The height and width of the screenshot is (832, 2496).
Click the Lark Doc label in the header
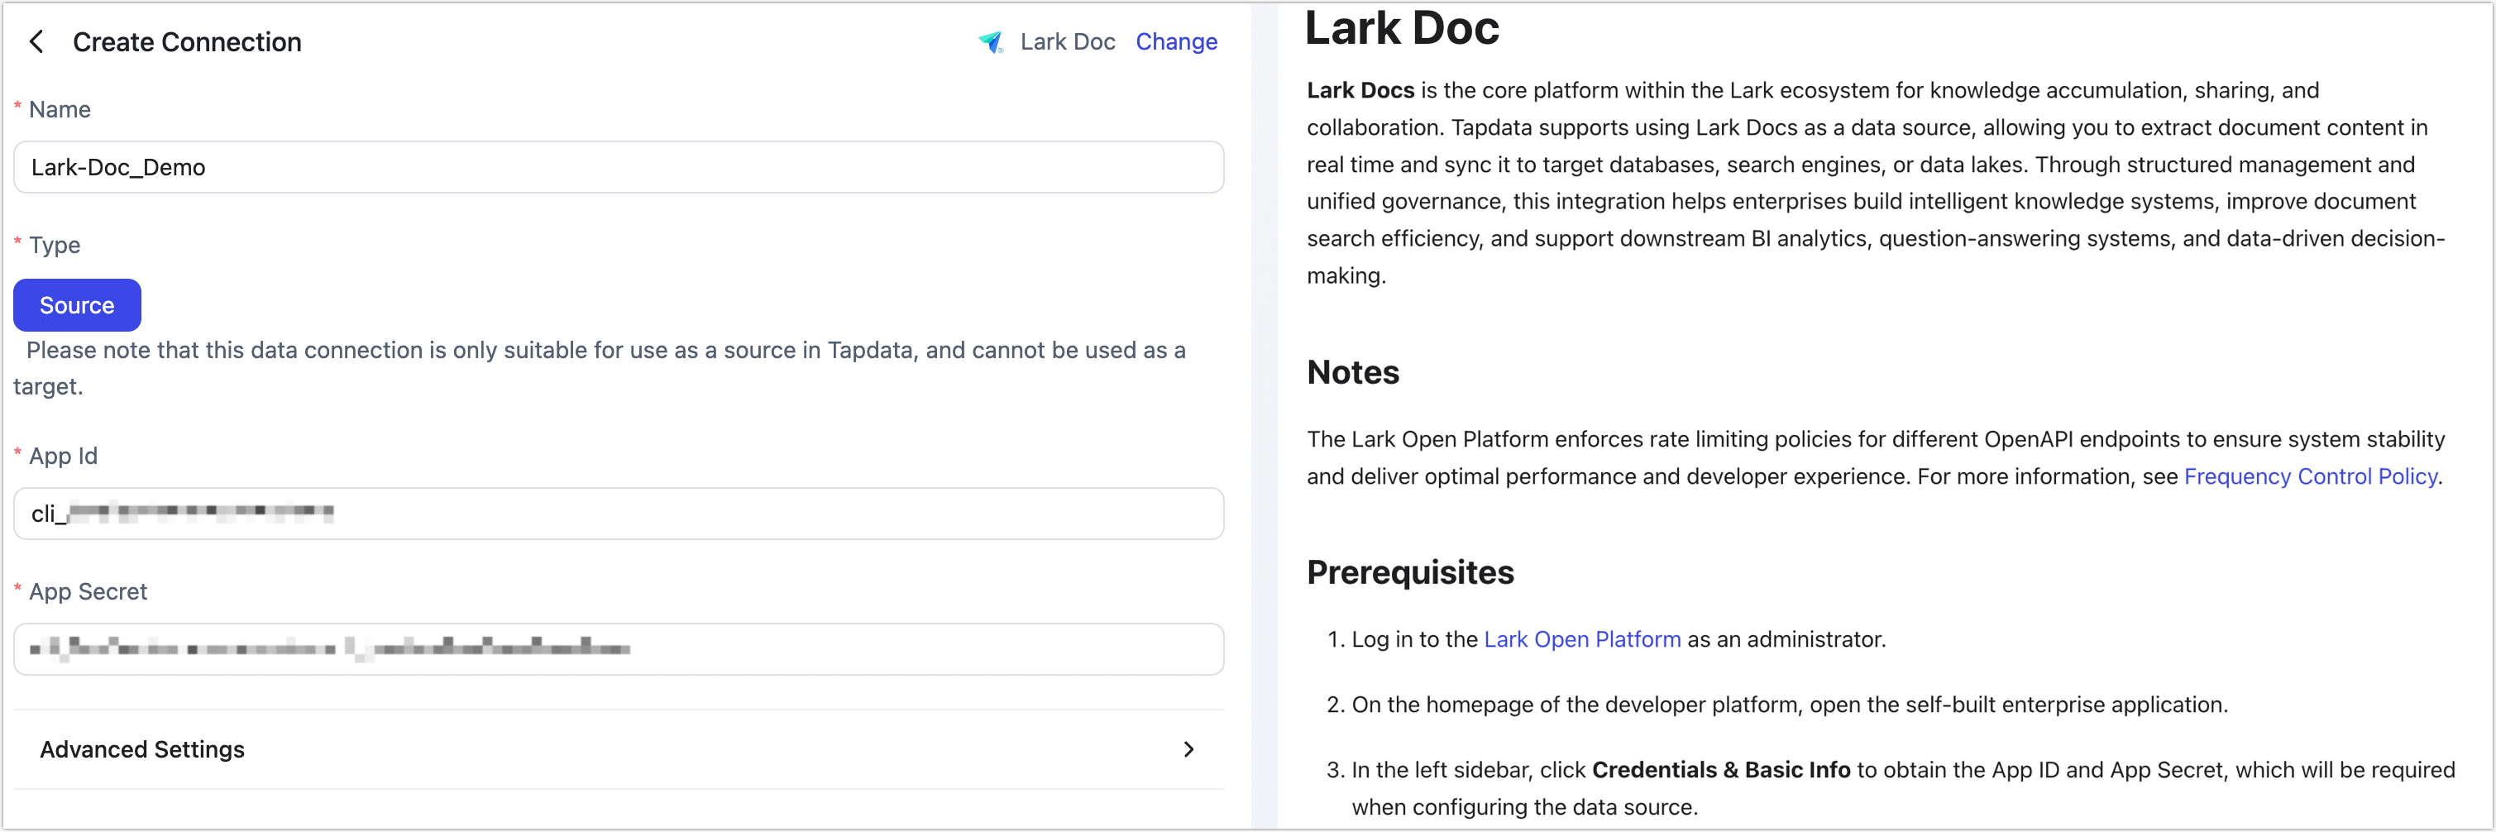[1068, 41]
